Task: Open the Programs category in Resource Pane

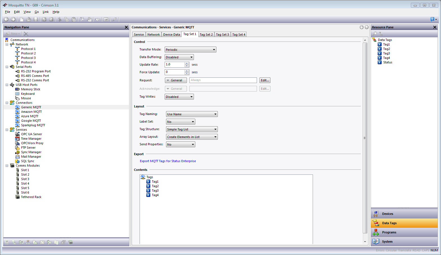Action: pos(404,232)
